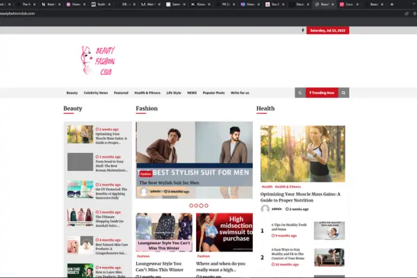Click the Saturday date badge in the top bar

point(327,31)
